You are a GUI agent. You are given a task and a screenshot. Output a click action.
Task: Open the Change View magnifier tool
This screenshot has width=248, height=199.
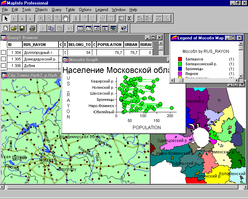[x=57, y=18]
